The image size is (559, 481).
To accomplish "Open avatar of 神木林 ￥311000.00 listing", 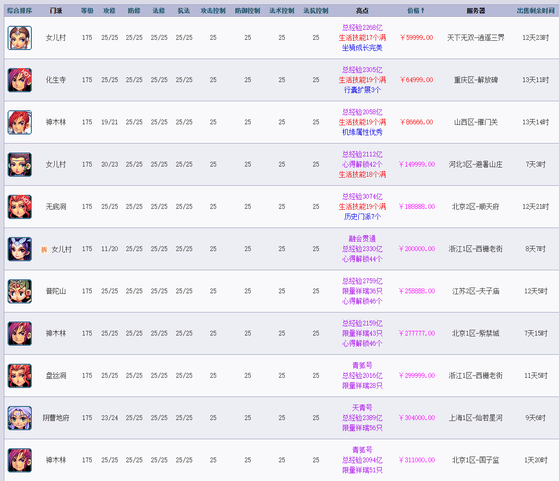I will 20,460.
